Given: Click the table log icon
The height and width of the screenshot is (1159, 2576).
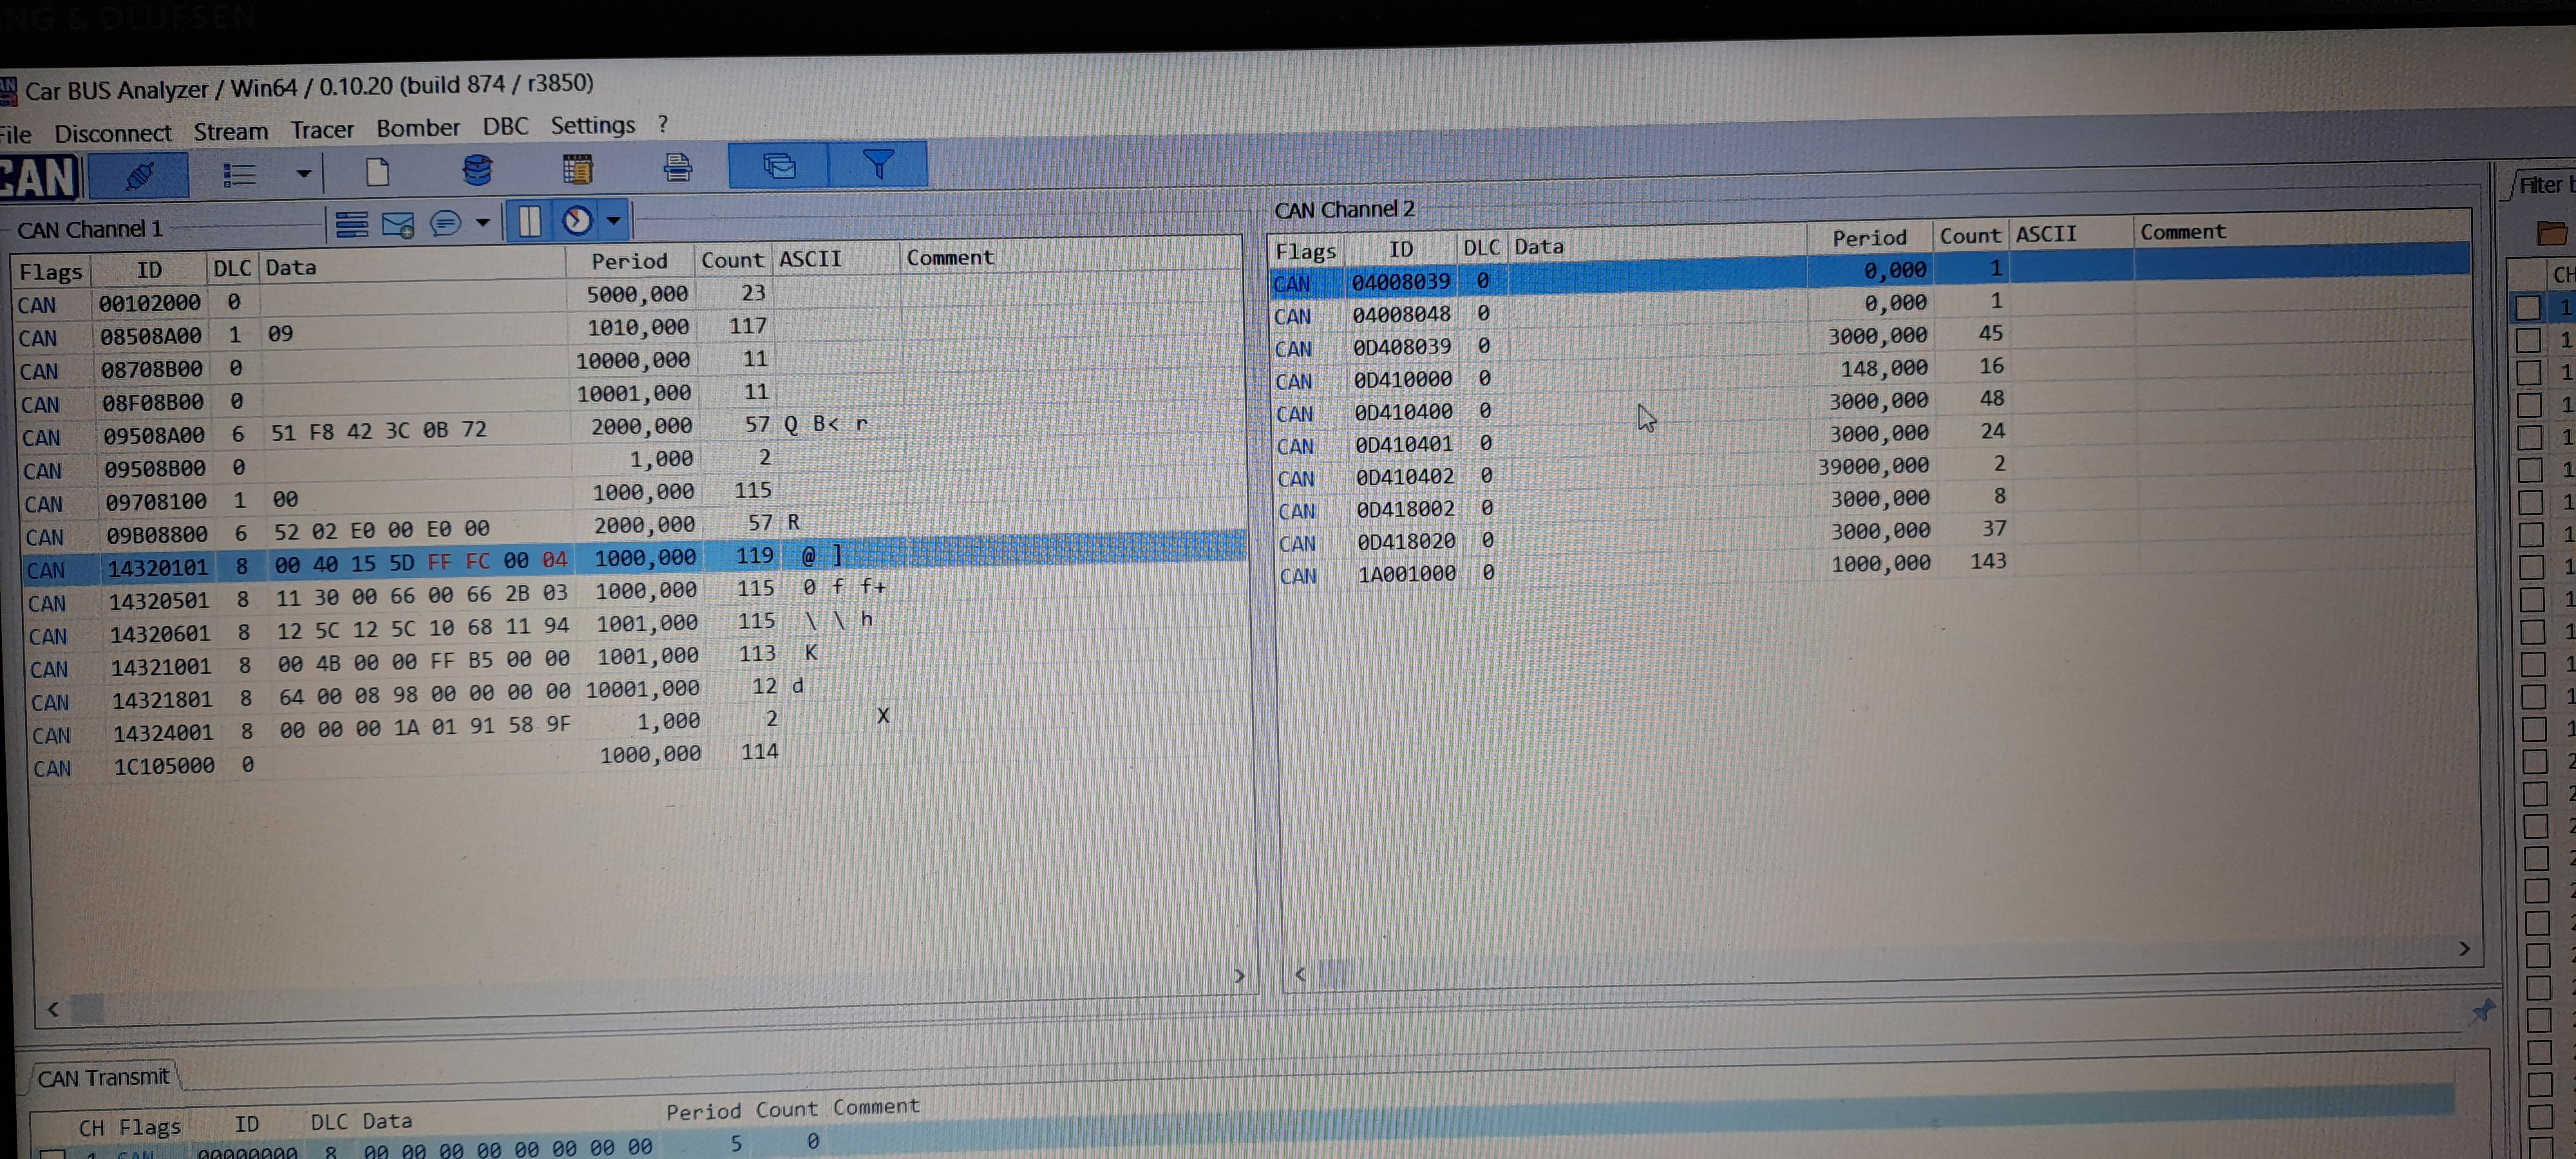Looking at the screenshot, I should pyautogui.click(x=577, y=169).
